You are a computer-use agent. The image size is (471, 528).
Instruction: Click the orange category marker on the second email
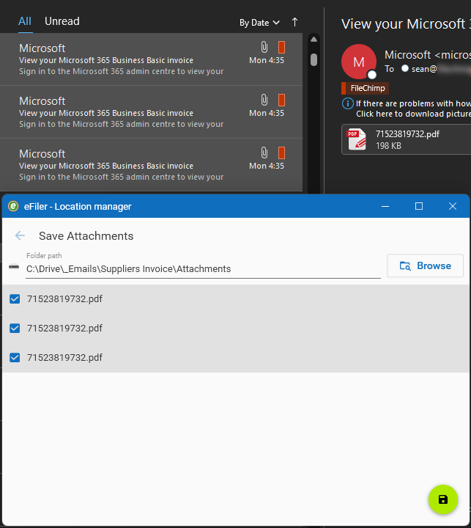pyautogui.click(x=281, y=100)
